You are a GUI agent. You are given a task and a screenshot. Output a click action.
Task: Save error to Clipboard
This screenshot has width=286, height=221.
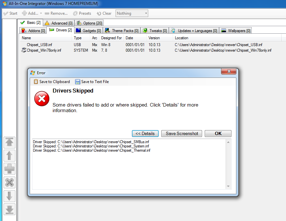(x=52, y=82)
